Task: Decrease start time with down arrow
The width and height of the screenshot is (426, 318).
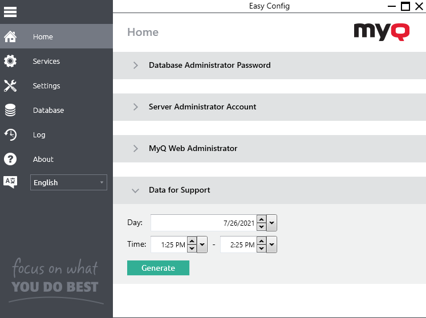Action: tap(192, 248)
